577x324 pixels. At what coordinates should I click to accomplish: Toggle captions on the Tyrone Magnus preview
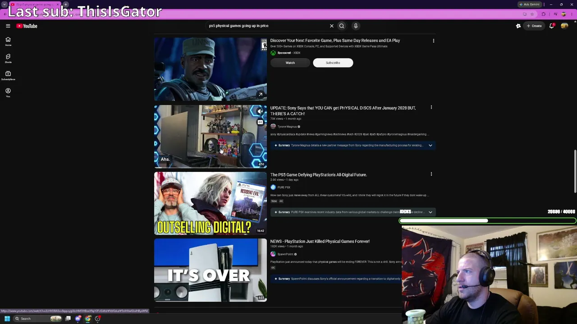pyautogui.click(x=261, y=122)
